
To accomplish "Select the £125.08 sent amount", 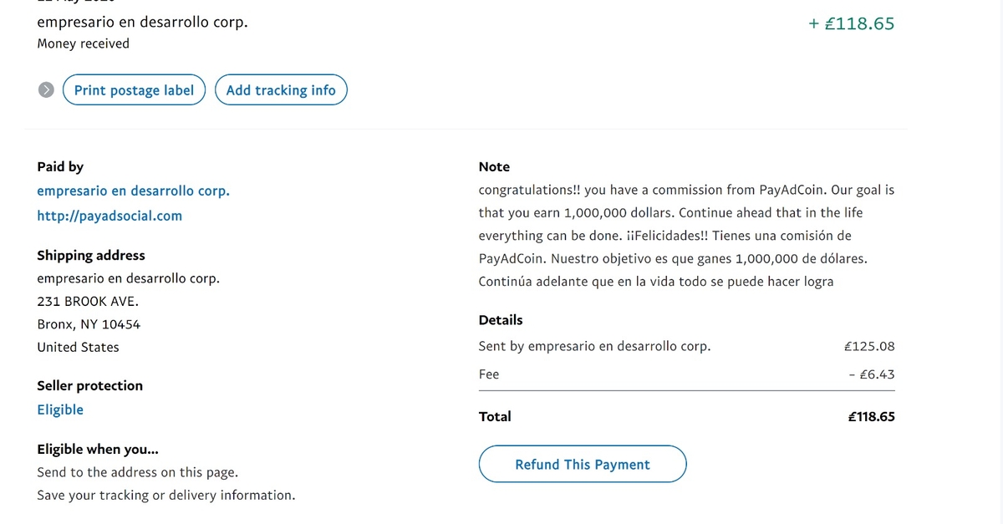I will (x=869, y=346).
